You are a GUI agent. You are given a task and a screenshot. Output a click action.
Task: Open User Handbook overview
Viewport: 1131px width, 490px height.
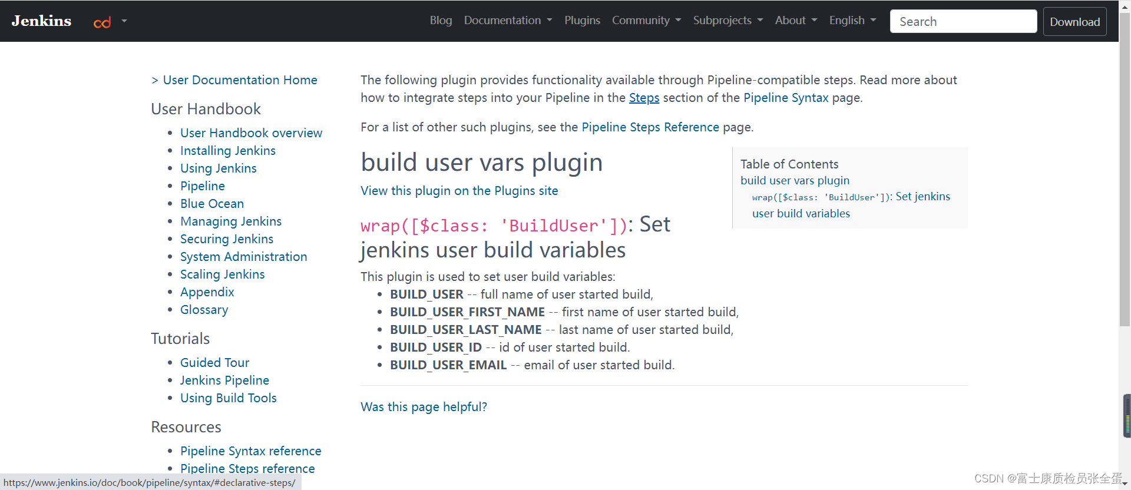tap(251, 133)
